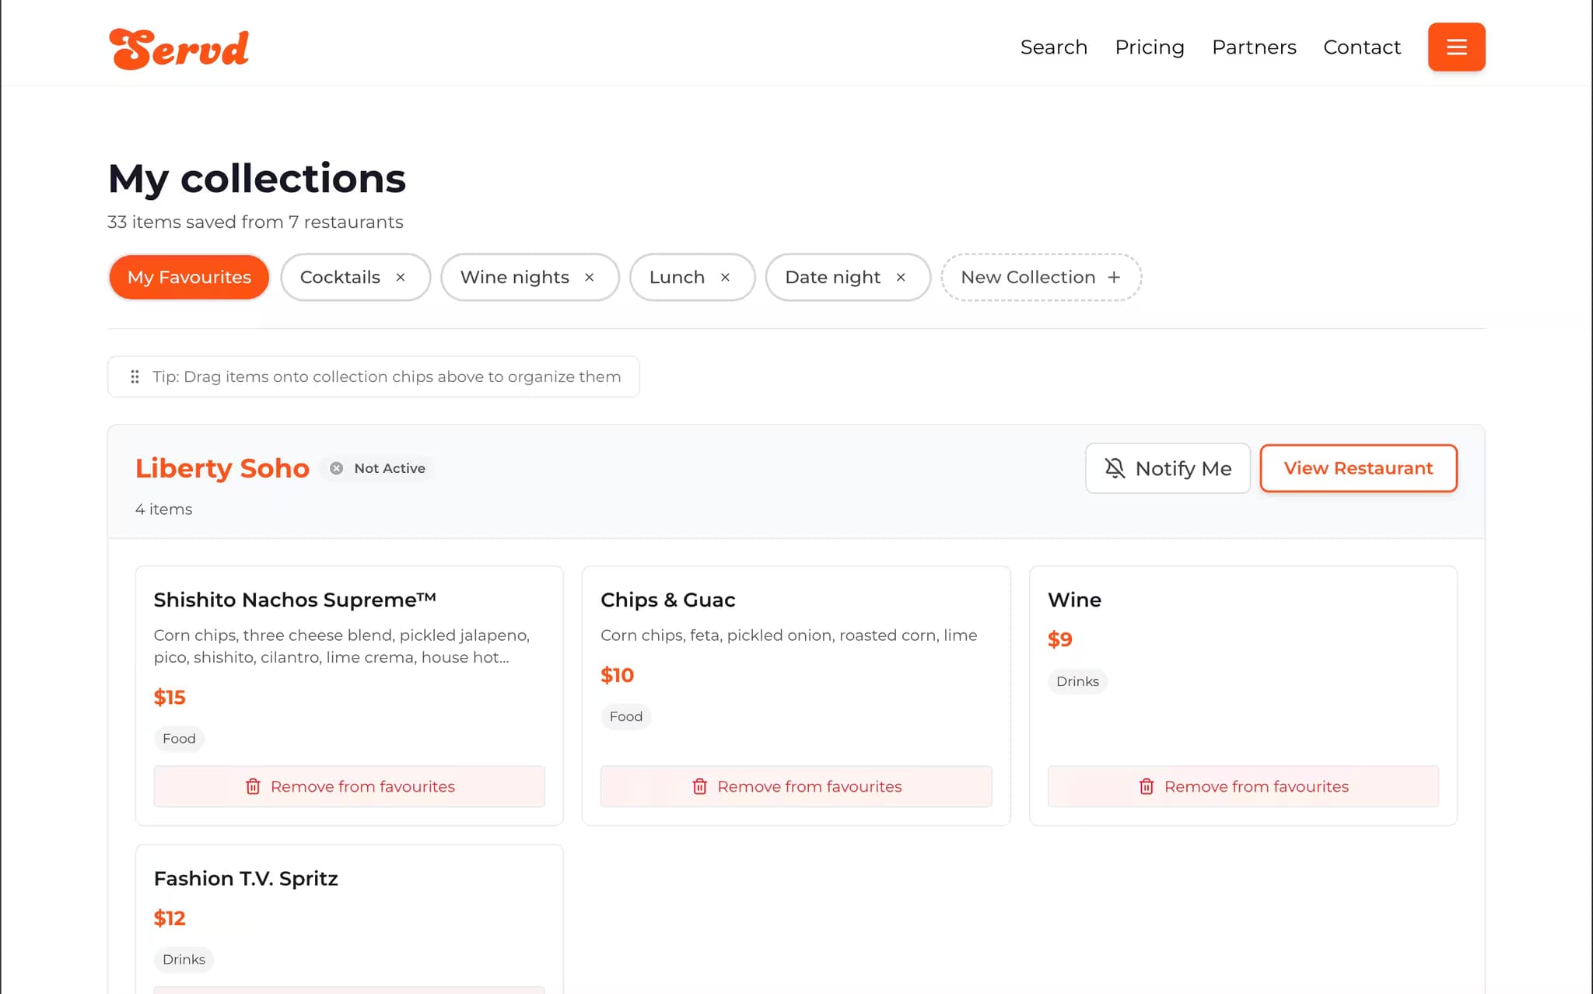Show the Lunch collection
1593x994 pixels.
(677, 278)
